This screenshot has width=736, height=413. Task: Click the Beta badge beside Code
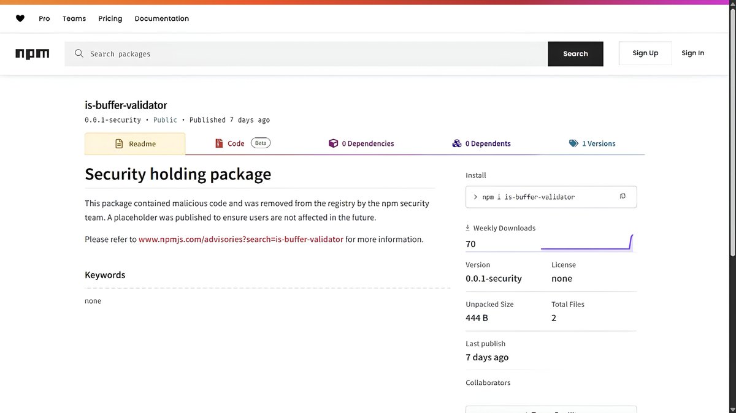pos(261,143)
